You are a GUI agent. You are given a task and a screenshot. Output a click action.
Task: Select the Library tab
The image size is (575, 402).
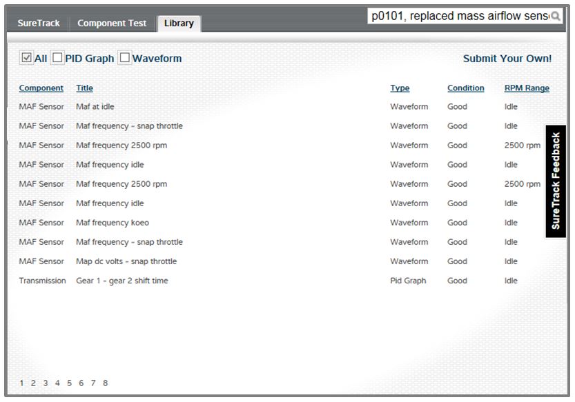pos(179,23)
